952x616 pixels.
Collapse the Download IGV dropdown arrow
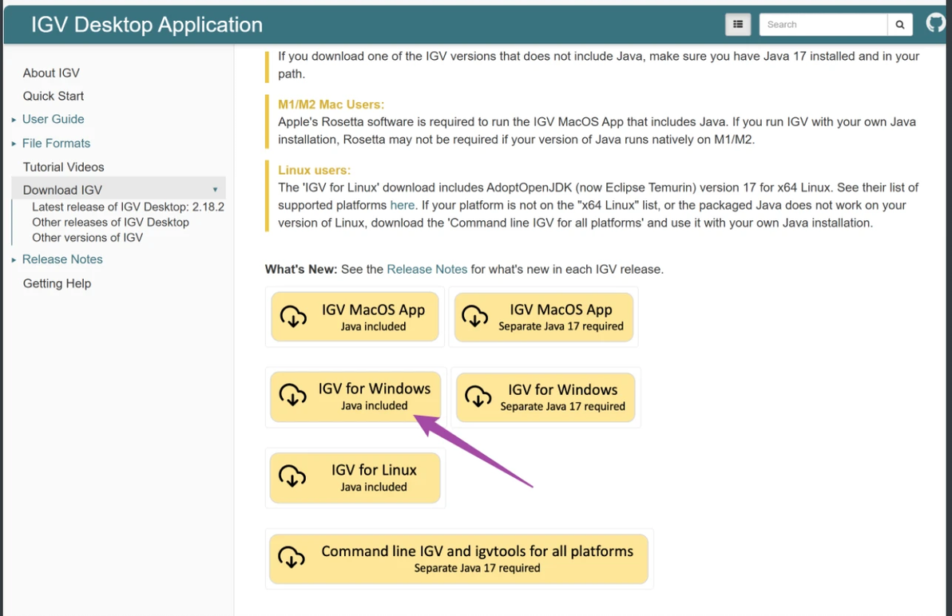(215, 190)
